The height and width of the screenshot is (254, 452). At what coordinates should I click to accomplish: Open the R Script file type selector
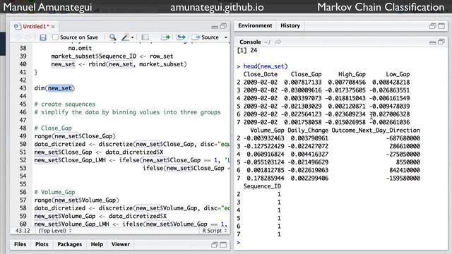(215, 231)
